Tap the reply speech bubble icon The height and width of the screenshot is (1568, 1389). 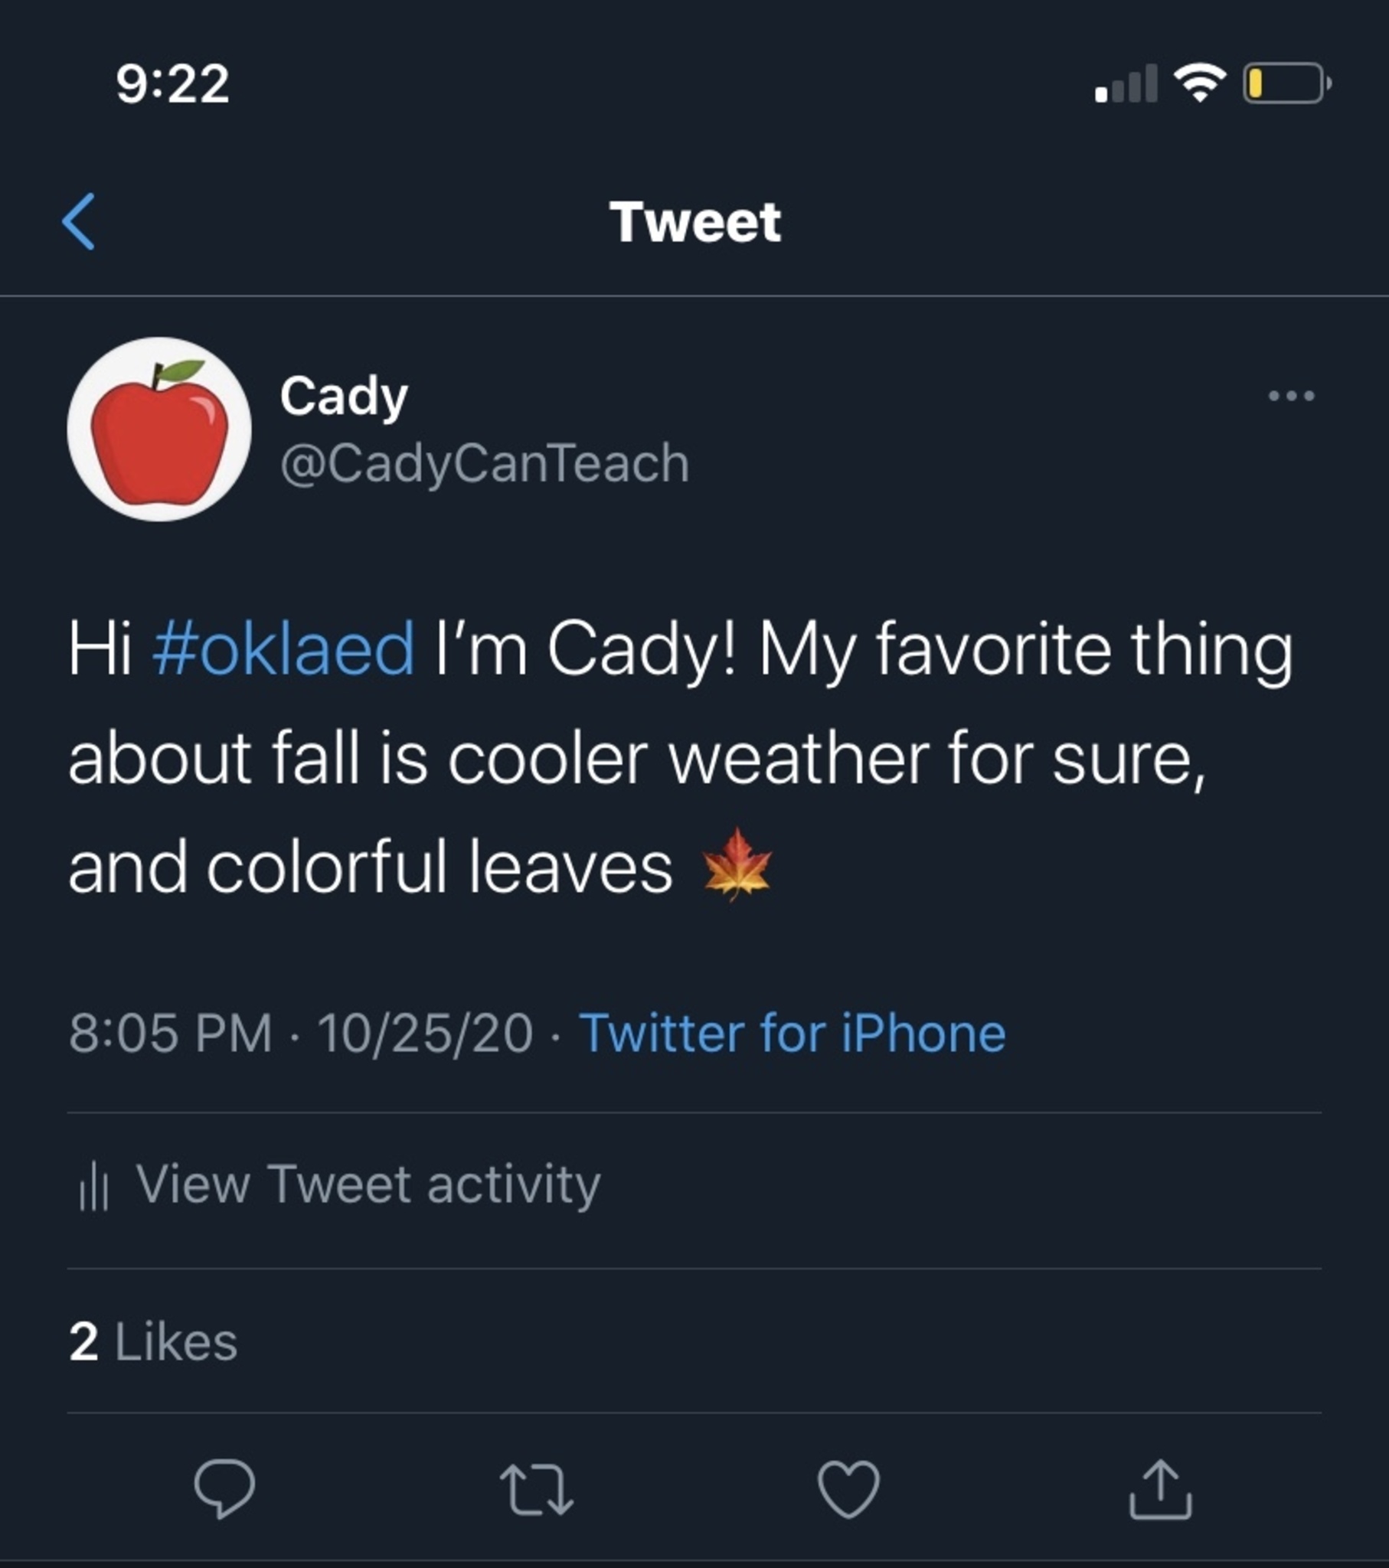[x=224, y=1488]
